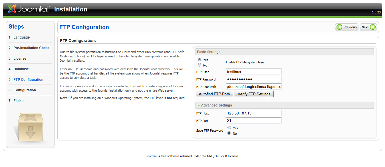385x167 pixels.
Task: Click the Note about Windows Operating System
Action: [x=123, y=98]
